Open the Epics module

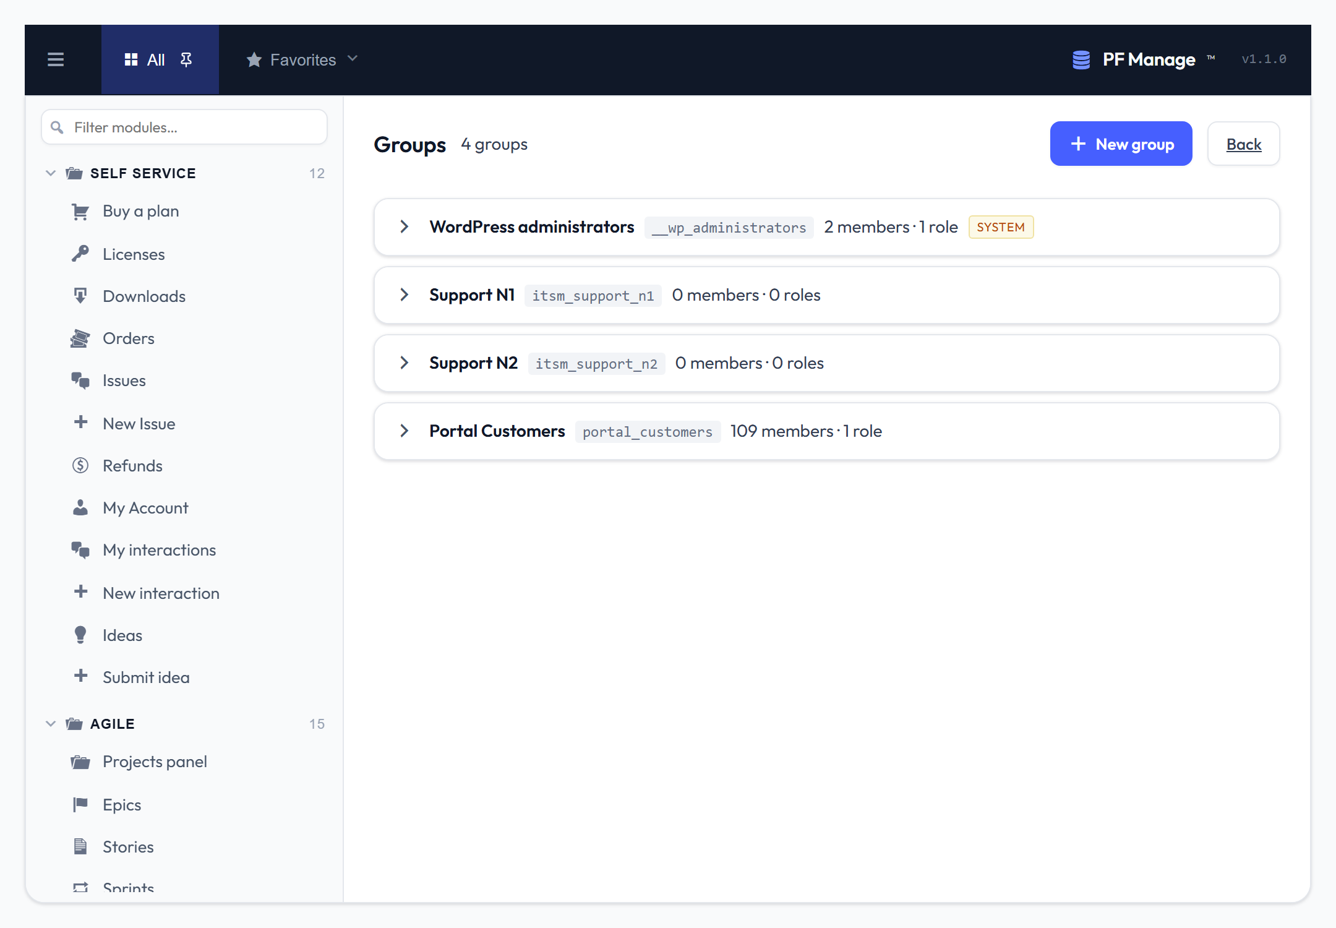(x=122, y=805)
